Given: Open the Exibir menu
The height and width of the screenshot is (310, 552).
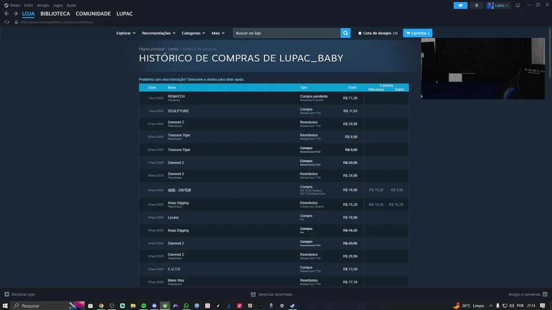Looking at the screenshot, I should pyautogui.click(x=28, y=5).
